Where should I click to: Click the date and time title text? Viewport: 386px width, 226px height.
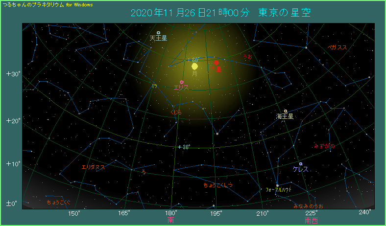coord(220,13)
